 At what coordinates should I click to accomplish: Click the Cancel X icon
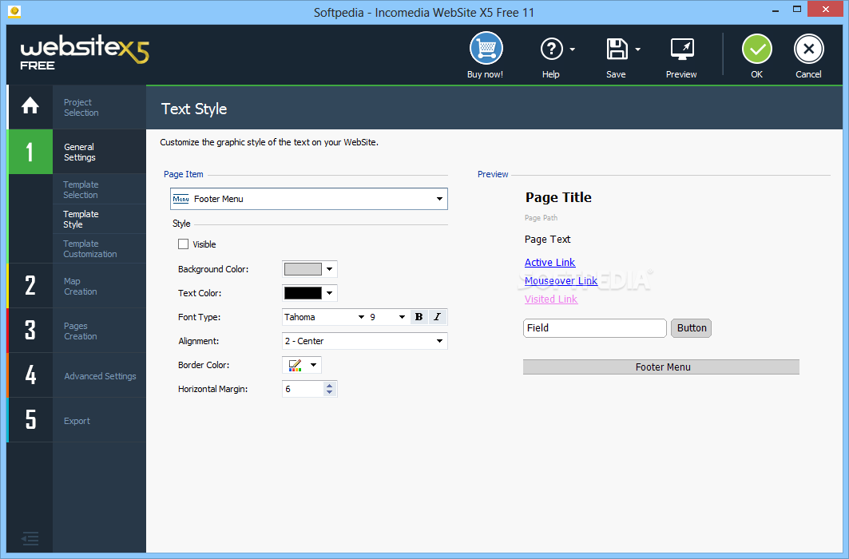tap(808, 50)
